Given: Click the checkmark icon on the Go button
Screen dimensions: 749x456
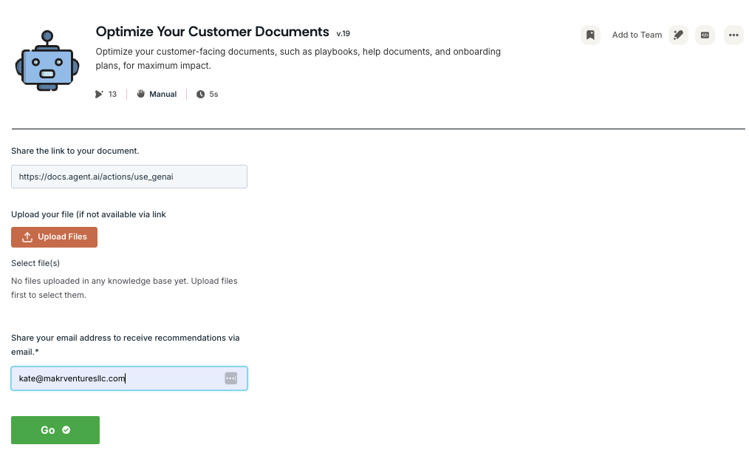Looking at the screenshot, I should pyautogui.click(x=66, y=430).
